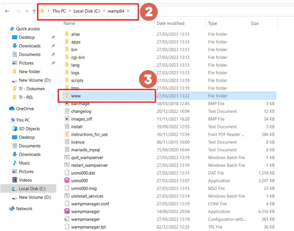
Task: Select the licence document icon
Action: 67,142
